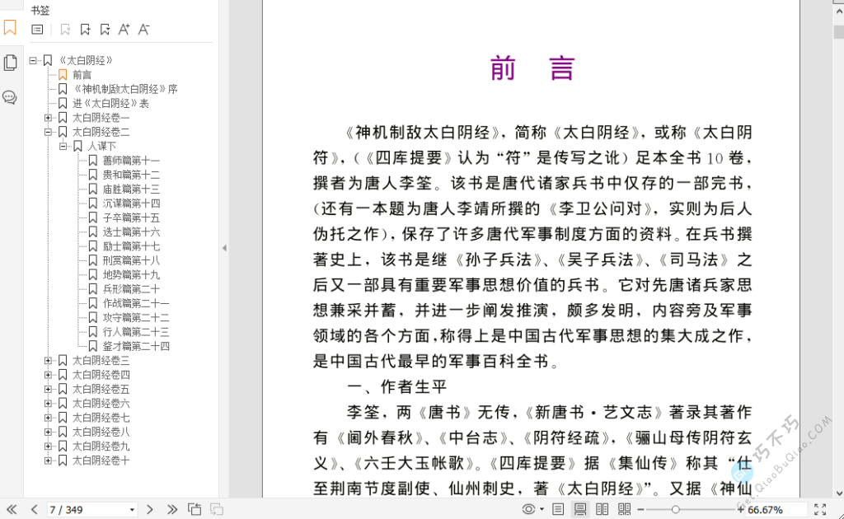This screenshot has width=844, height=519.
Task: Enable continuous page scrolling view
Action: 580,510
